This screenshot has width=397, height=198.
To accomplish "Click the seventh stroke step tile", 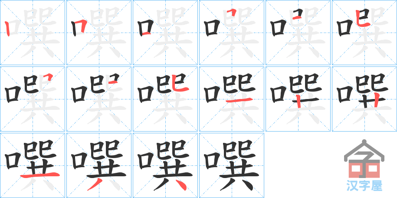I will click(33, 99).
